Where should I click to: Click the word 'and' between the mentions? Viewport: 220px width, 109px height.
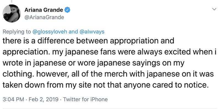(74, 32)
